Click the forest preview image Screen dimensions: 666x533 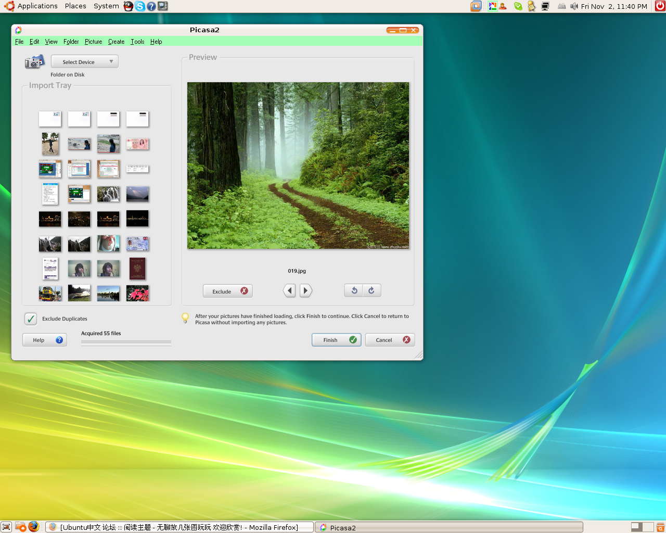click(x=298, y=166)
